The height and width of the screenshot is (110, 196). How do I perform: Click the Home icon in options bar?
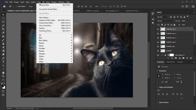(4, 6)
